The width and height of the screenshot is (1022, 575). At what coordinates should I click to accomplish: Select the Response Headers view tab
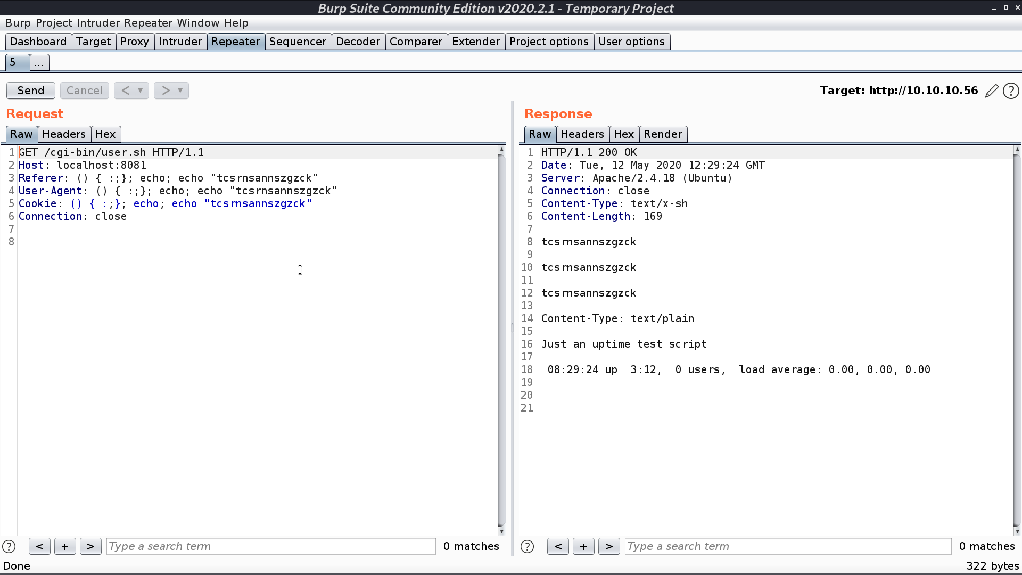pyautogui.click(x=582, y=134)
